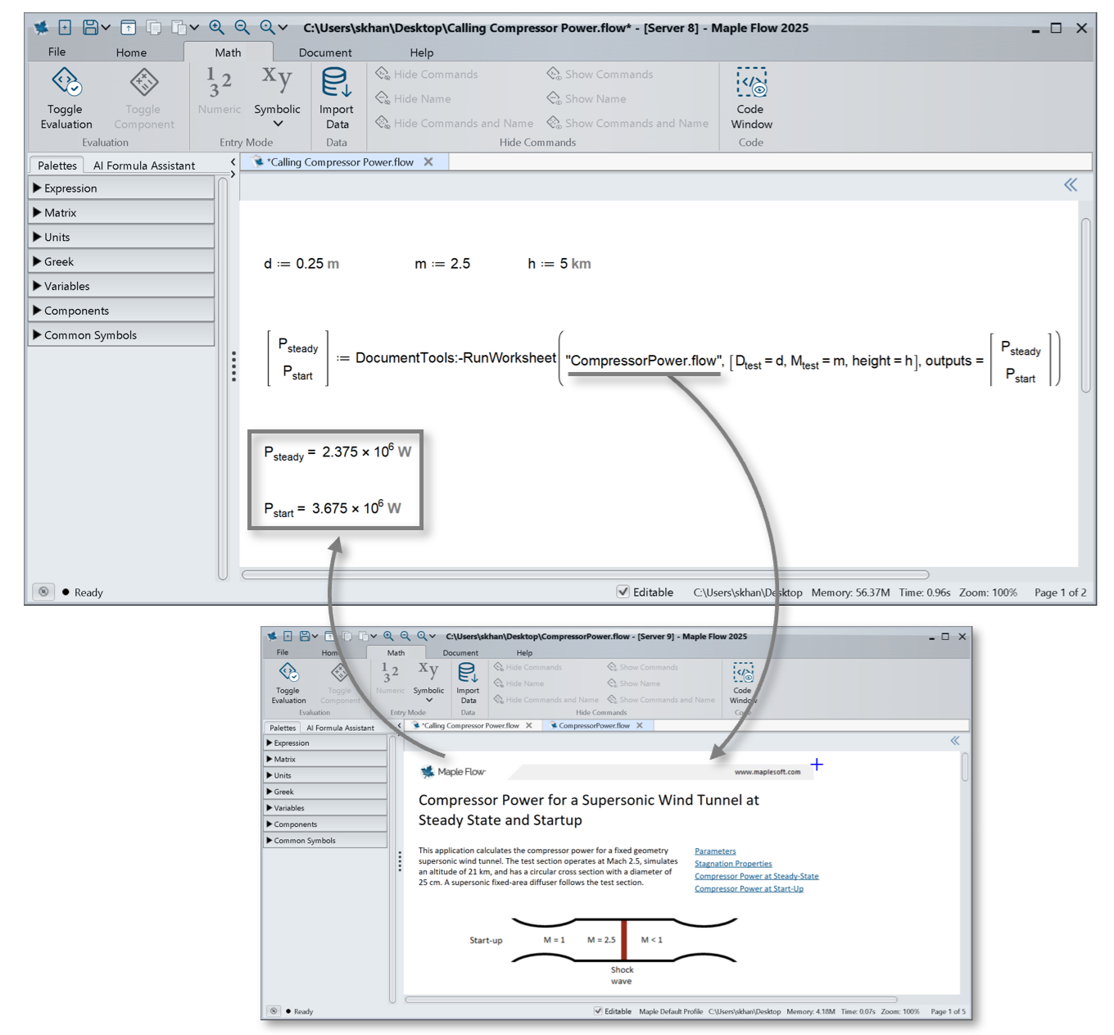Toggle the Editable checkbox in the upper window
1114x1035 pixels.
point(623,592)
